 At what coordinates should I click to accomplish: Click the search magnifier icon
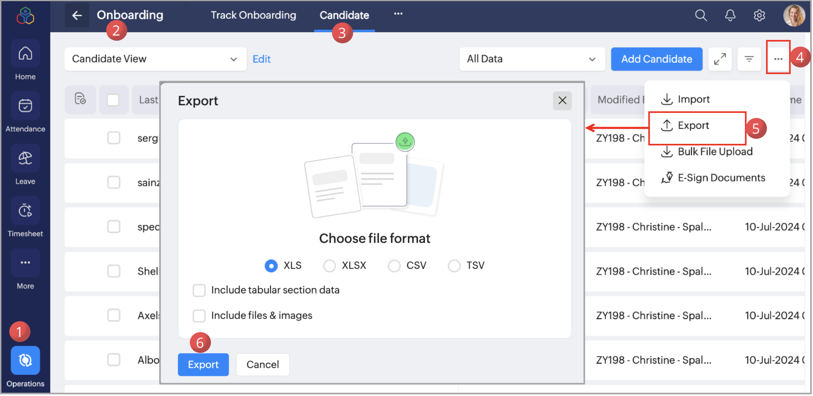(700, 15)
